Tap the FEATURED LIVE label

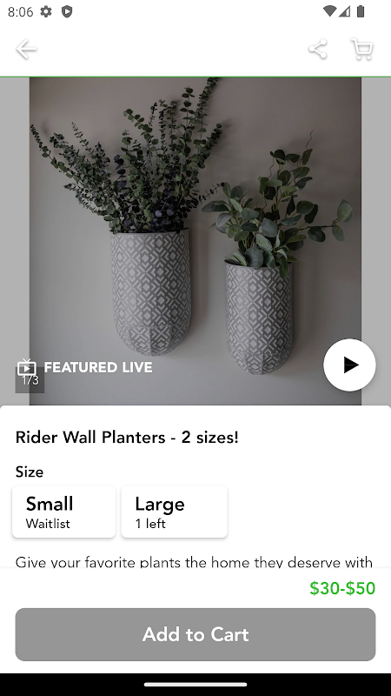tap(98, 367)
